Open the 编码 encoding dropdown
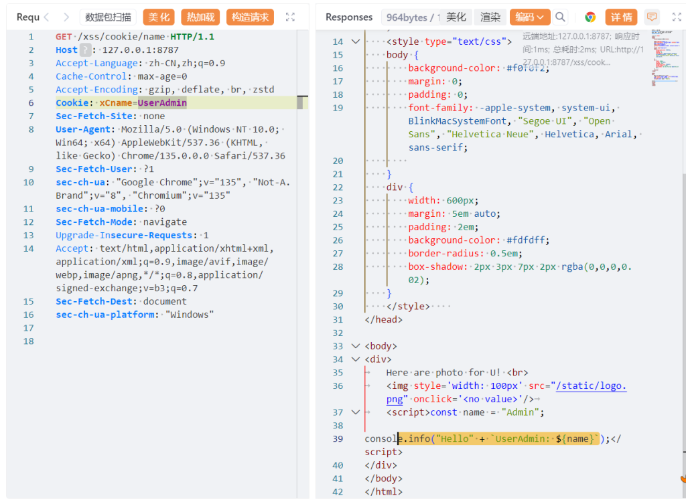Screen dimensions: 686x502 coord(529,17)
